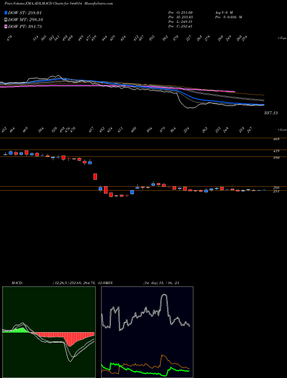Screen dimensions: 287x378
Task: Click the 'Pre C: 252.45' close value
Action: pyautogui.click(x=180, y=26)
